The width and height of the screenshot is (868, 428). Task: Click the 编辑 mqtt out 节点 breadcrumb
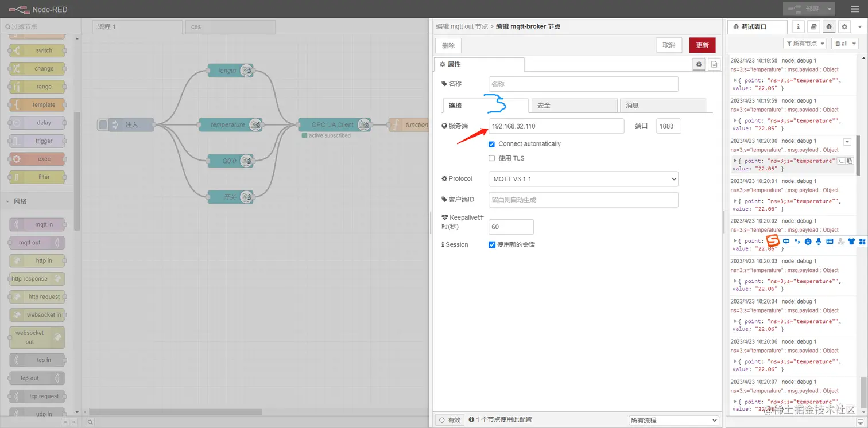point(462,26)
